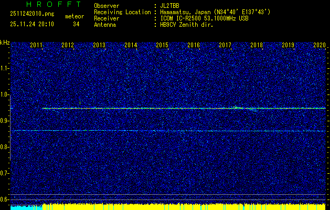Select the 0.7 kHz axis label

click(x=5, y=173)
